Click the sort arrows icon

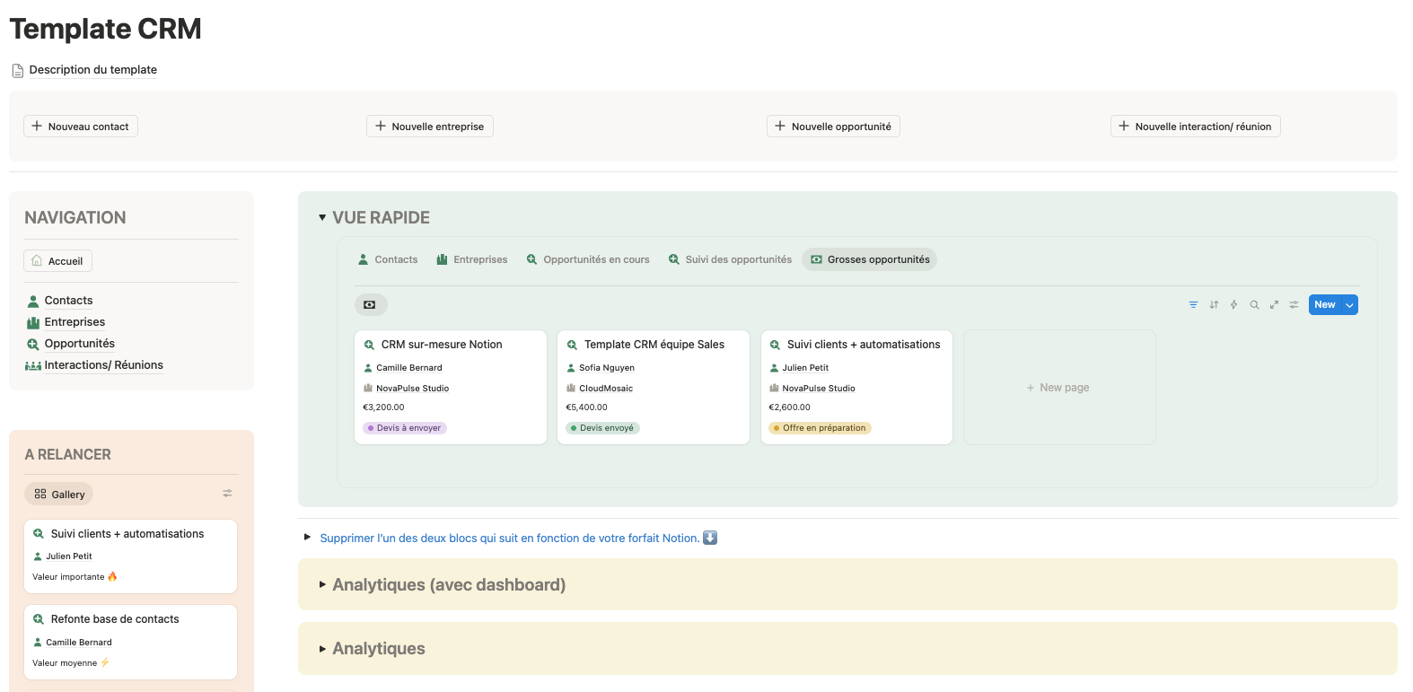[1214, 305]
